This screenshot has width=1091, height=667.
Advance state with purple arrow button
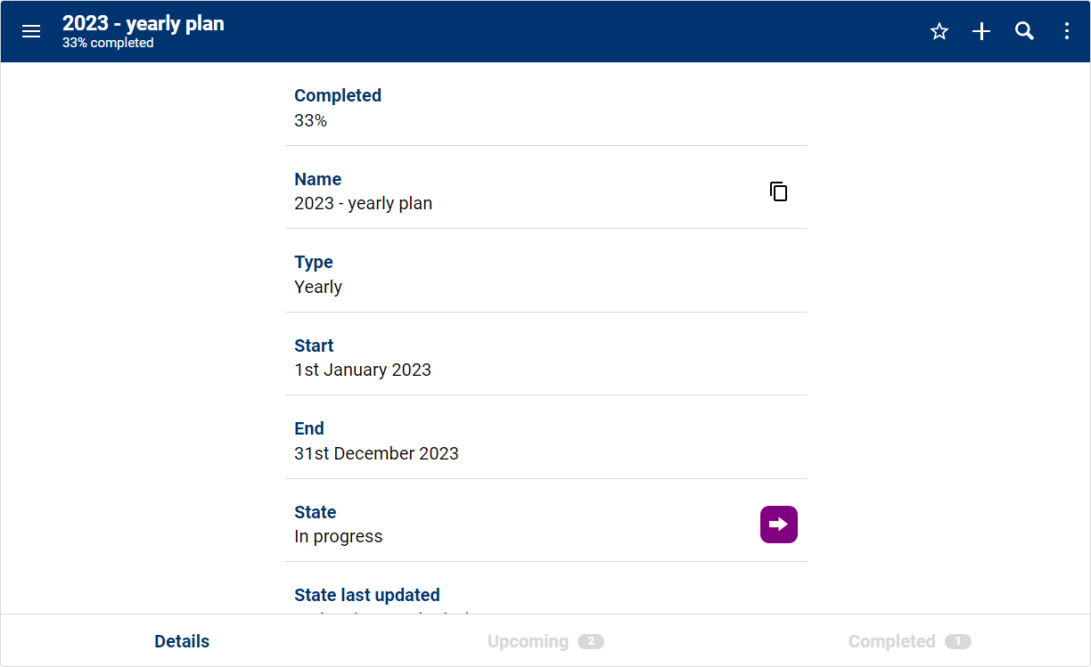778,525
